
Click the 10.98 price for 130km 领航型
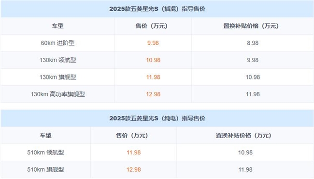[x=153, y=60]
